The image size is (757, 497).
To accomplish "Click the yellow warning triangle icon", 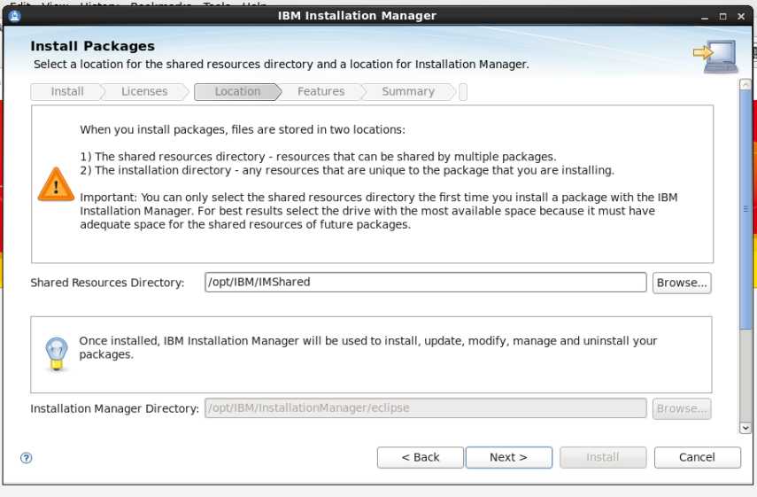I will point(56,184).
